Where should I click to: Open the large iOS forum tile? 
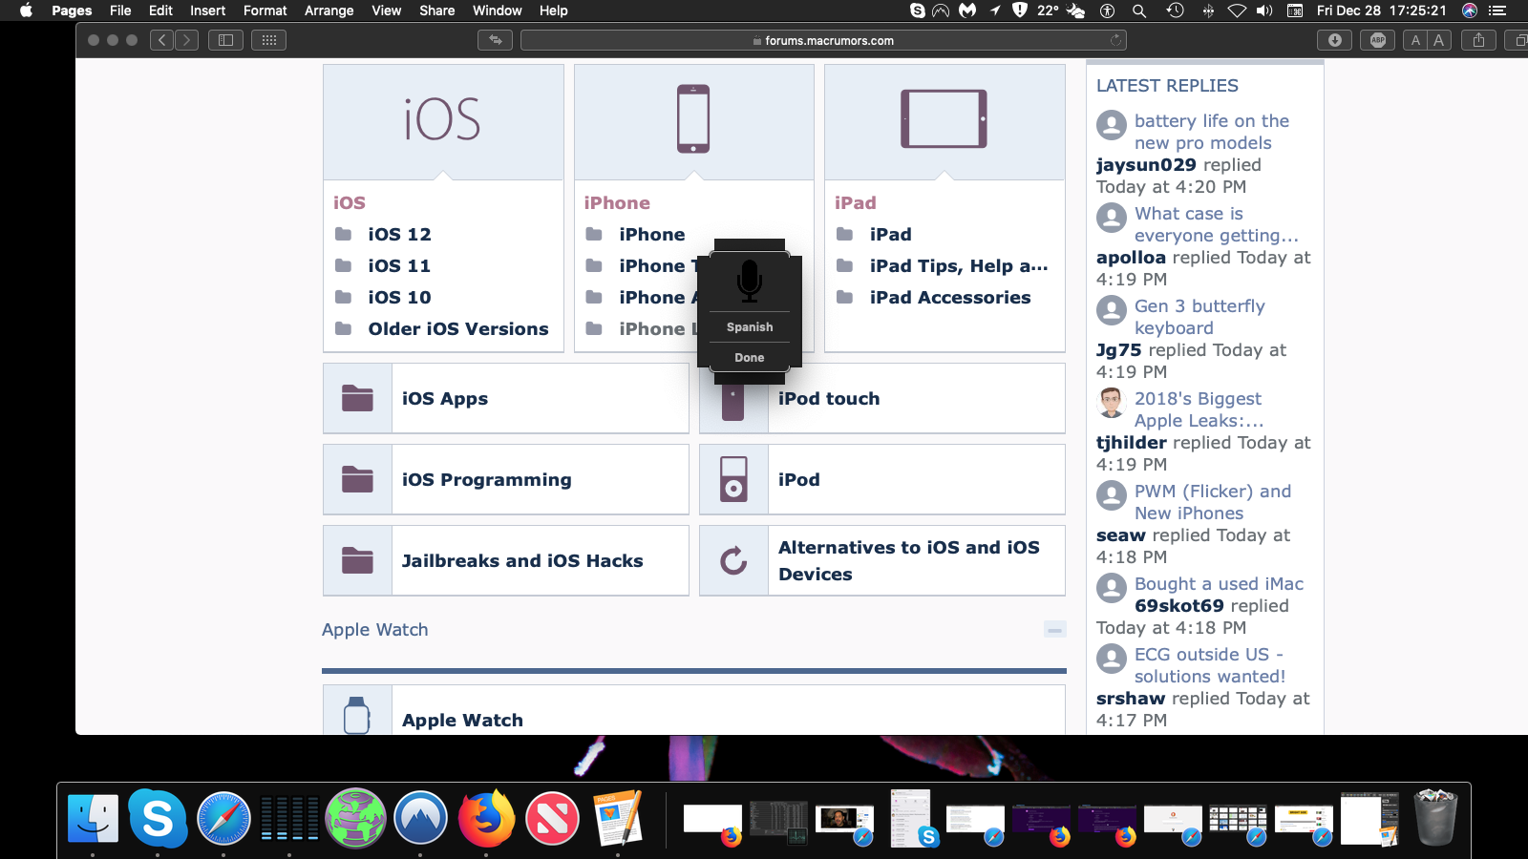tap(443, 121)
